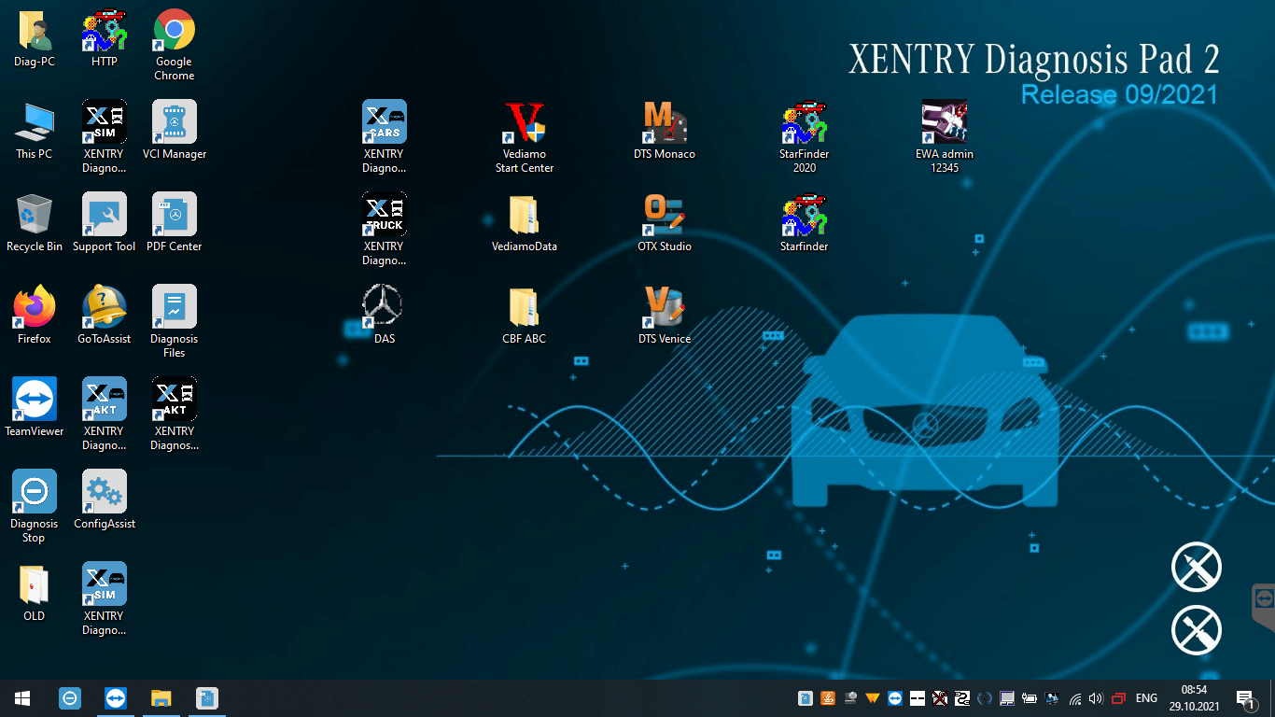Click the battery power tray icon
The width and height of the screenshot is (1275, 717).
[1030, 698]
